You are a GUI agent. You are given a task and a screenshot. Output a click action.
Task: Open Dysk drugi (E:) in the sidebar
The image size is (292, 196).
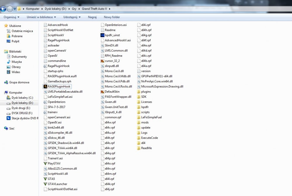coord(21,108)
